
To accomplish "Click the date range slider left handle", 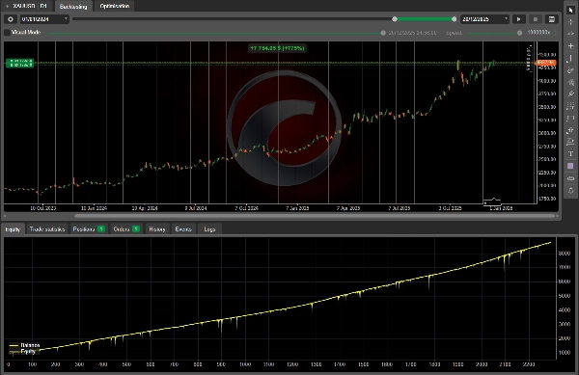I will 395,19.
